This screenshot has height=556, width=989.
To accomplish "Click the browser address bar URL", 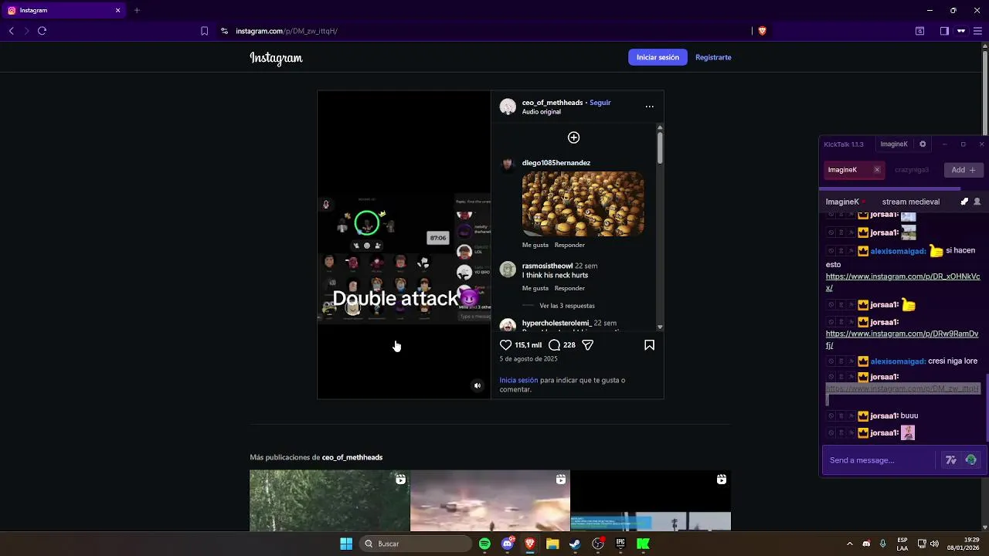I will [287, 31].
